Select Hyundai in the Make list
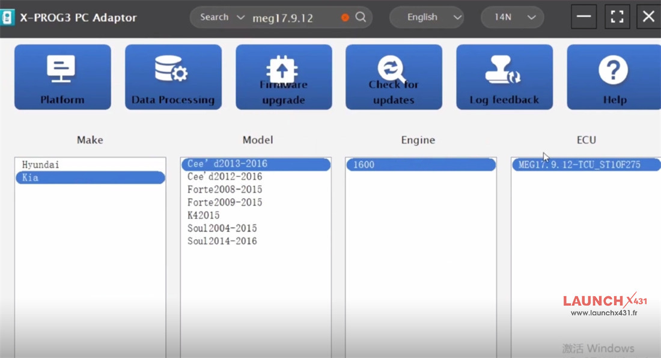 pyautogui.click(x=41, y=165)
